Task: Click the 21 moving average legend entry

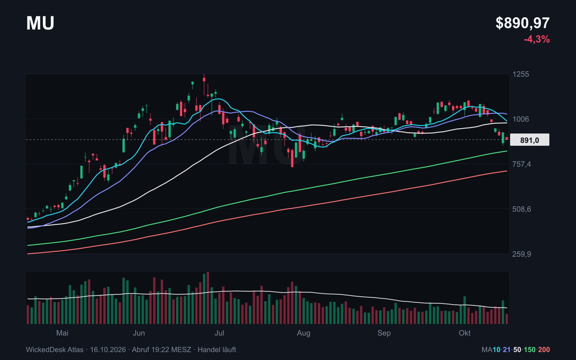Action: point(507,350)
